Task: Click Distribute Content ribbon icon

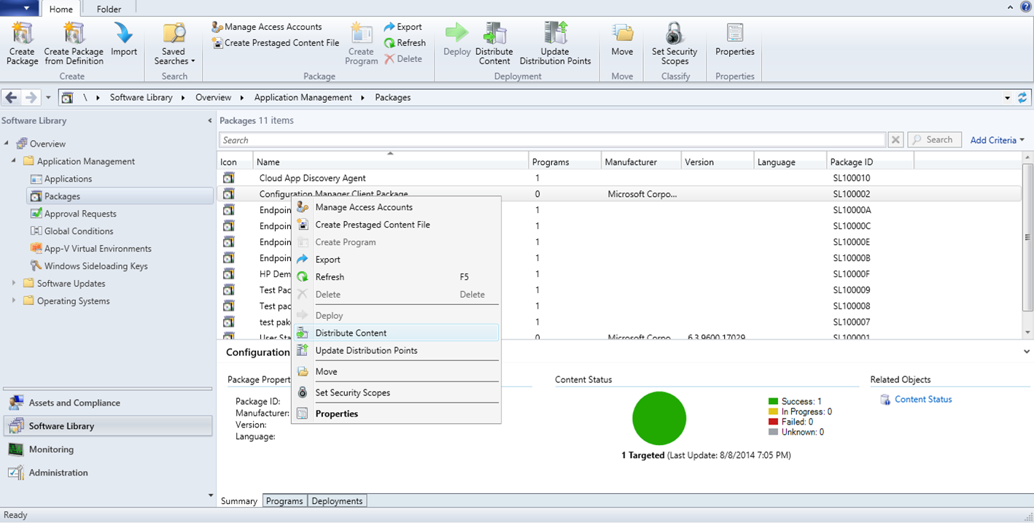Action: coord(494,35)
